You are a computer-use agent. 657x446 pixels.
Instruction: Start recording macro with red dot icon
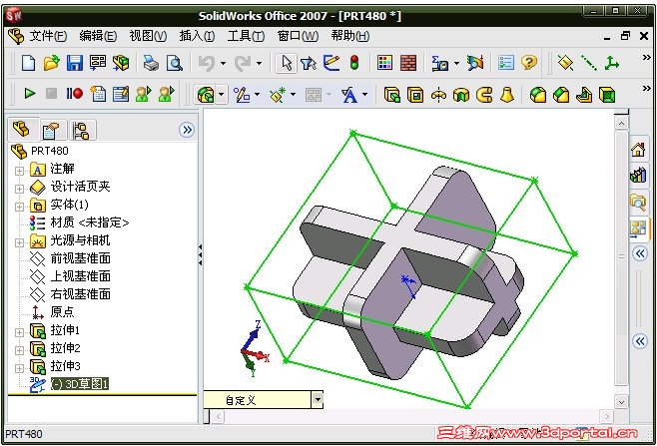[74, 94]
